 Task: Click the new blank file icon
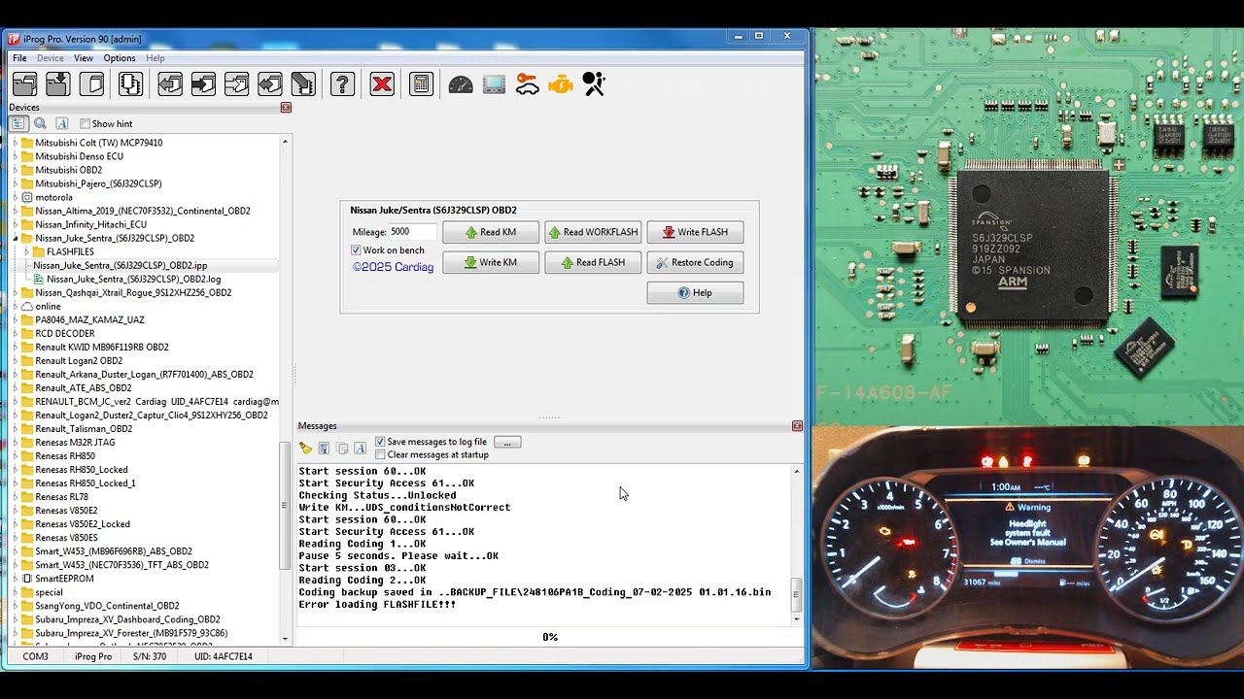point(91,84)
